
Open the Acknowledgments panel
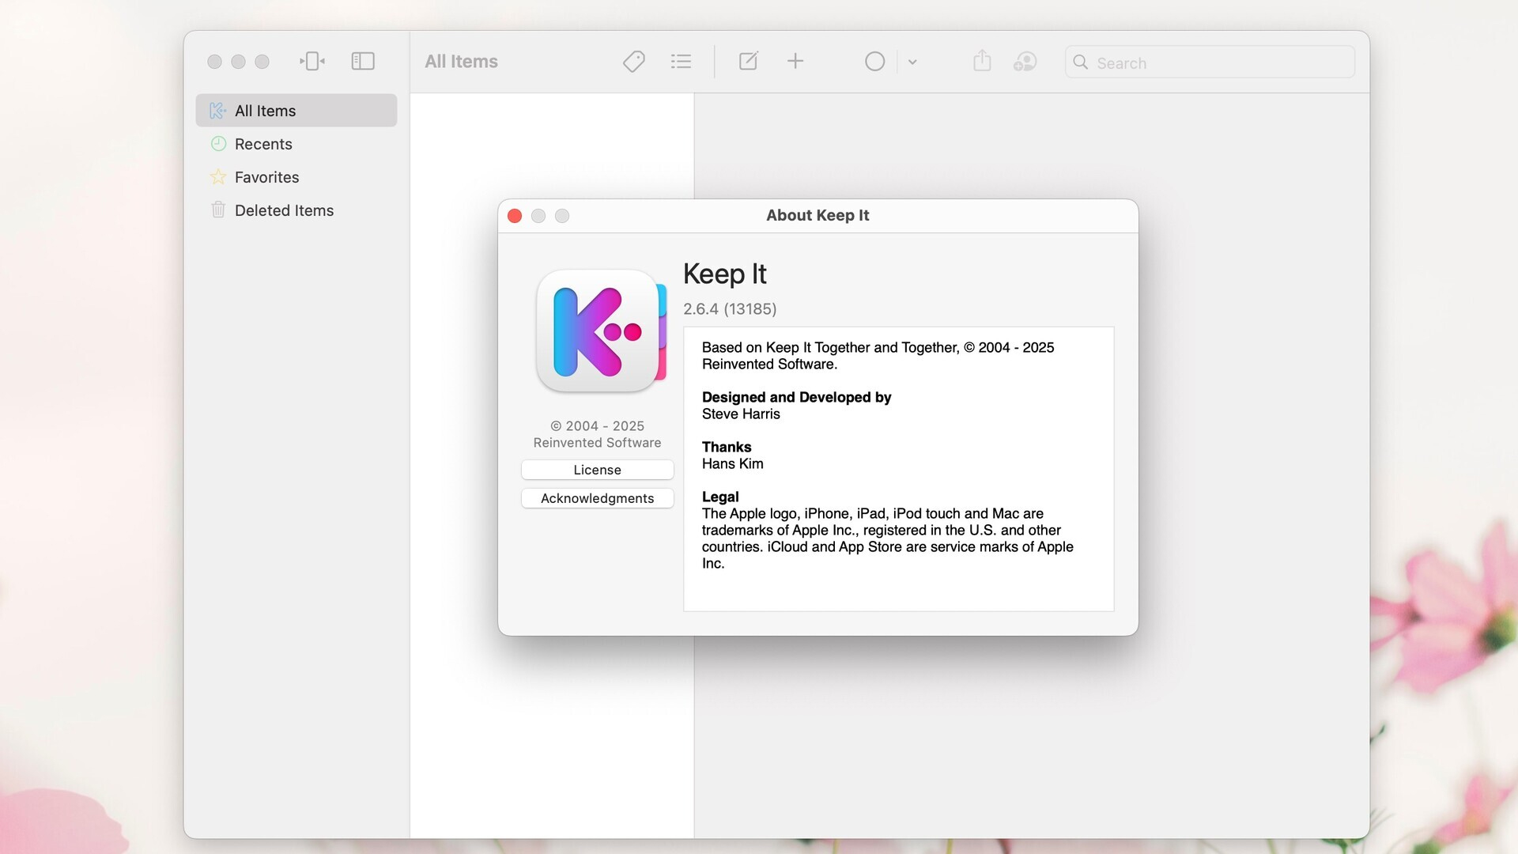pyautogui.click(x=597, y=498)
